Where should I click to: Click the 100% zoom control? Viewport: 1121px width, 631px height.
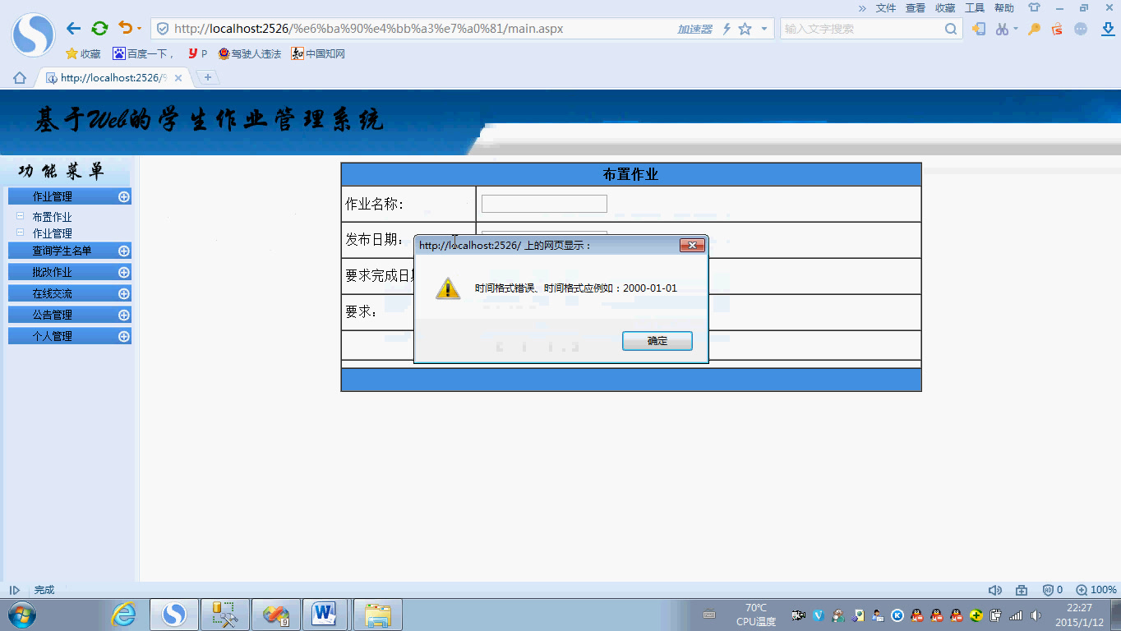point(1096,589)
